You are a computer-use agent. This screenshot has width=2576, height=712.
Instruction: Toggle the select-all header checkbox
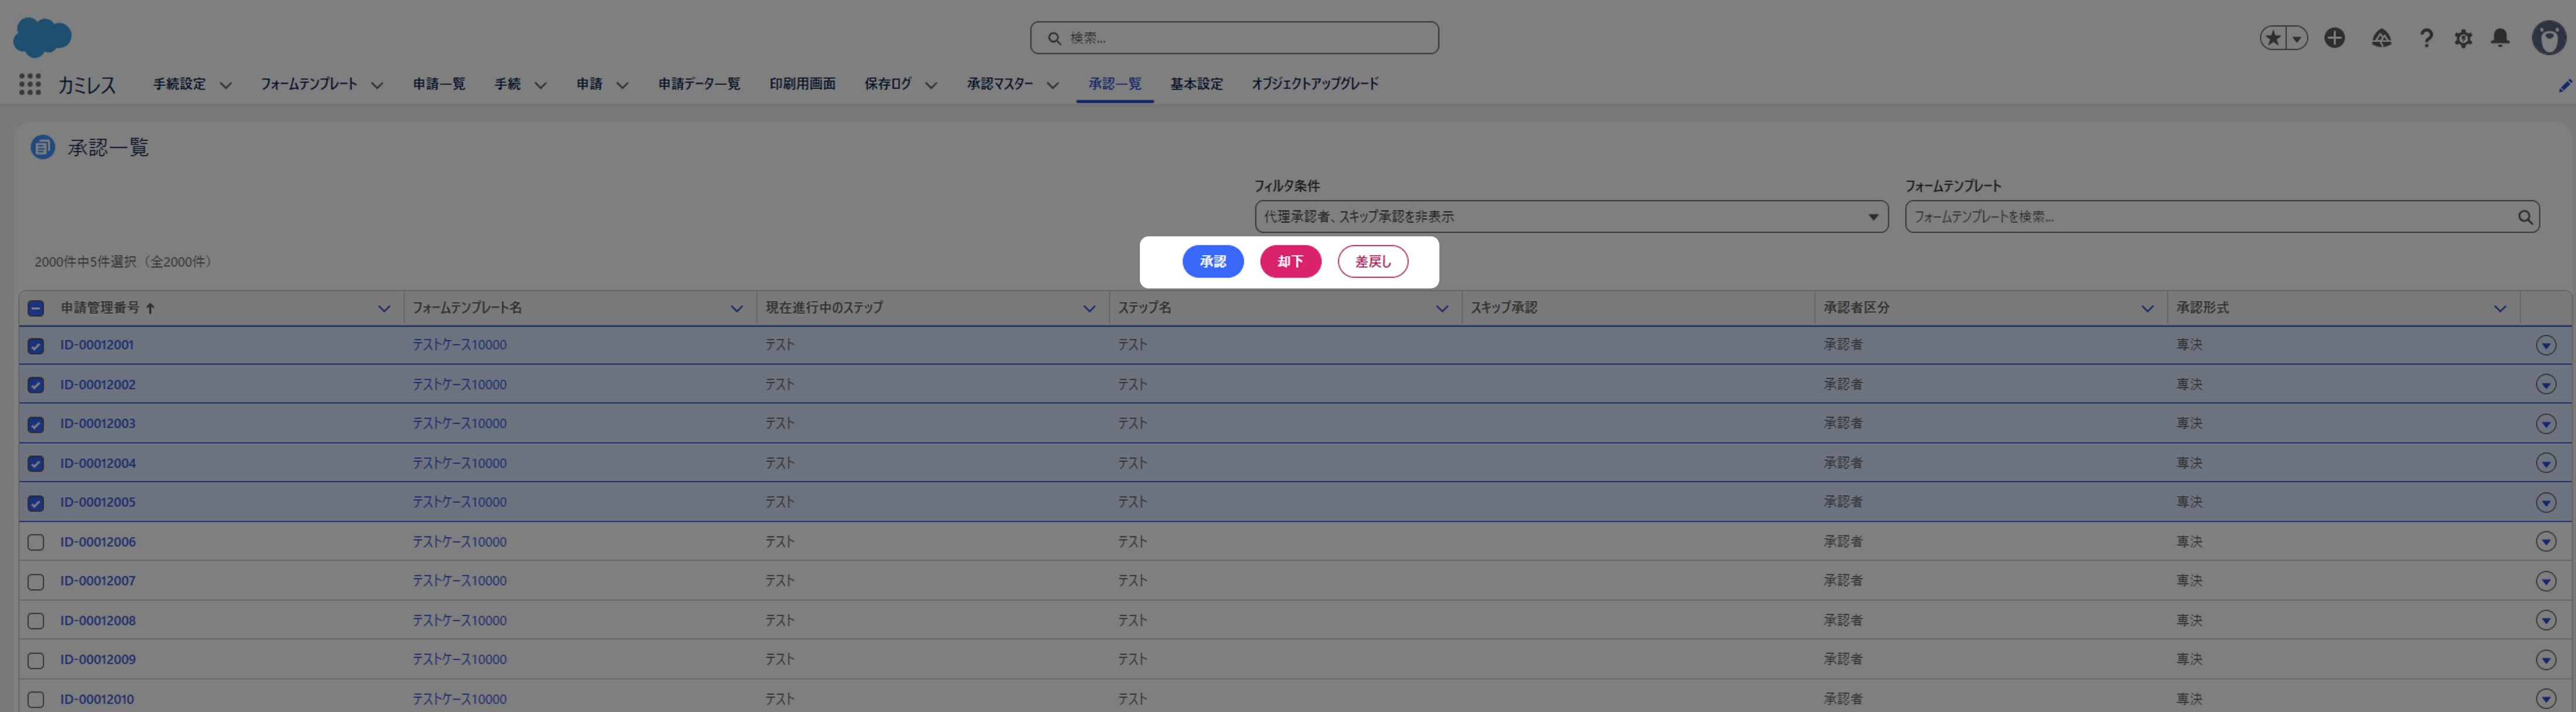(36, 308)
